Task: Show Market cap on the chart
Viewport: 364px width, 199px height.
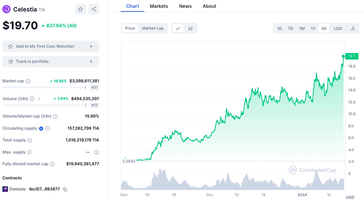Action: point(153,28)
